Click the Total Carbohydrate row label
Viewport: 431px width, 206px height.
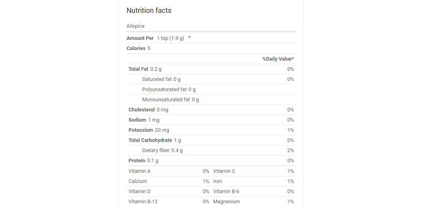pos(150,140)
